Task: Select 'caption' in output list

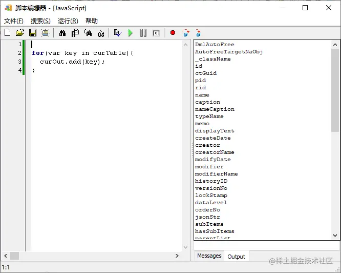Action: (x=208, y=102)
